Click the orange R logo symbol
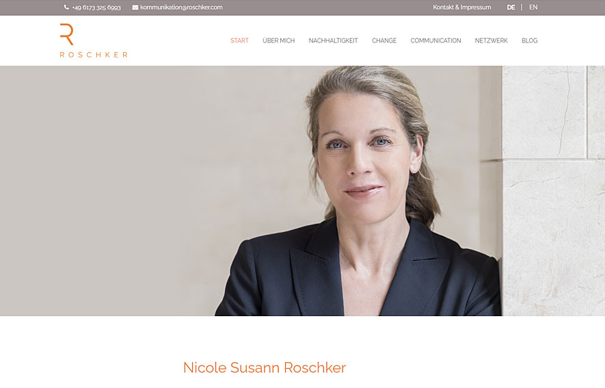 click(66, 34)
